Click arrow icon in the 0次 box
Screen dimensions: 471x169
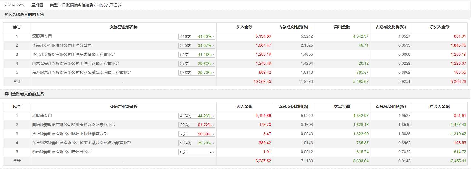point(213,152)
